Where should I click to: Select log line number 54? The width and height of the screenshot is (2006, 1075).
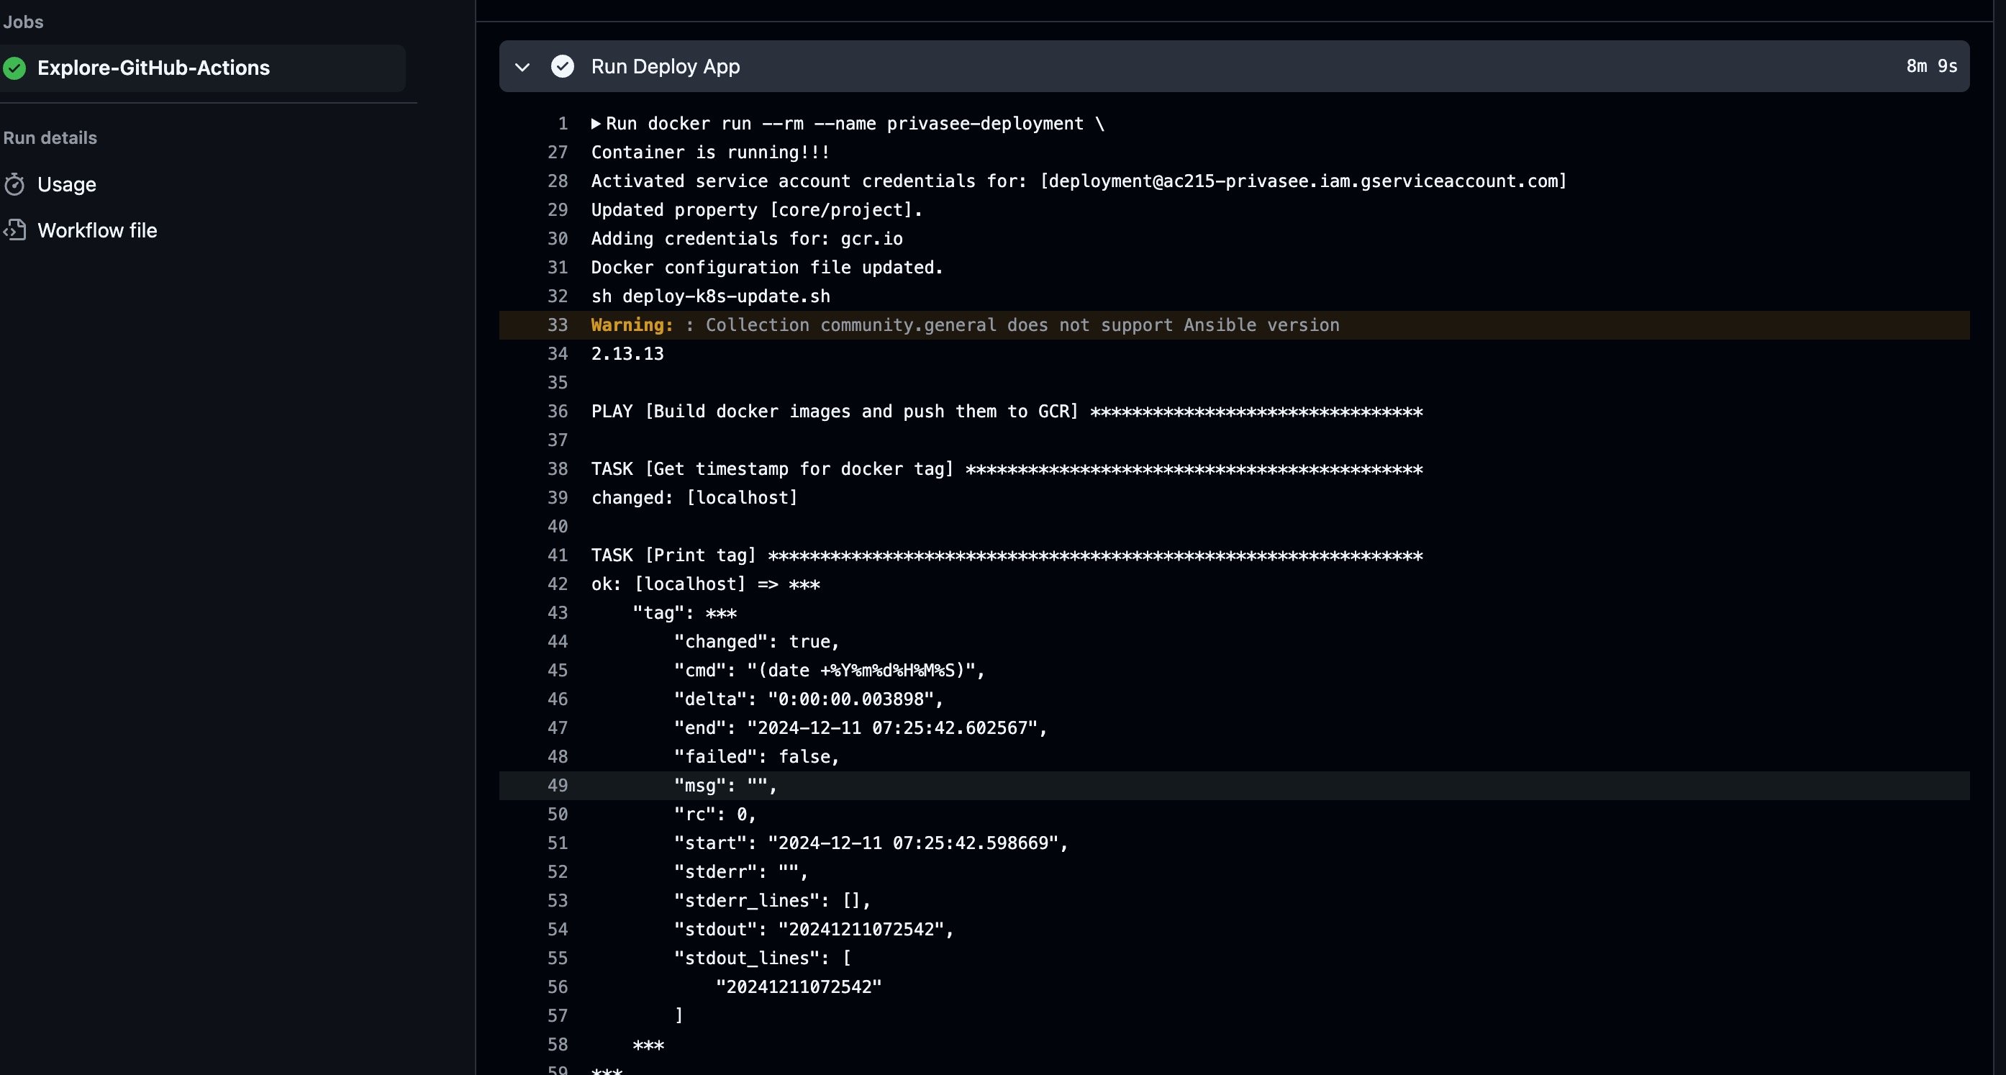[558, 930]
